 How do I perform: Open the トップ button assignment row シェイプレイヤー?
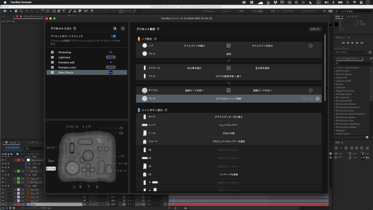pyautogui.click(x=229, y=125)
